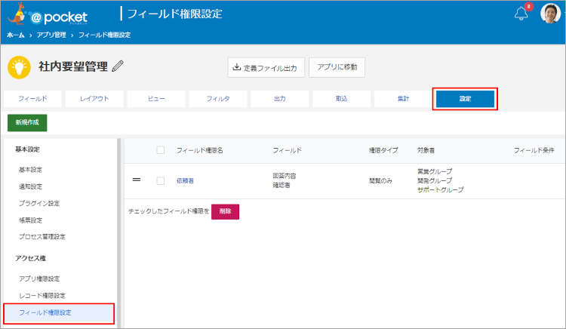Open 通知設定 in the sidebar
The image size is (566, 329).
(x=31, y=186)
